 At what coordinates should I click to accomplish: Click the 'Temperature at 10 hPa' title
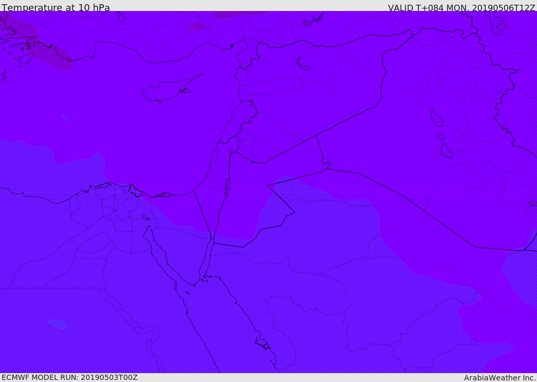[x=56, y=7]
